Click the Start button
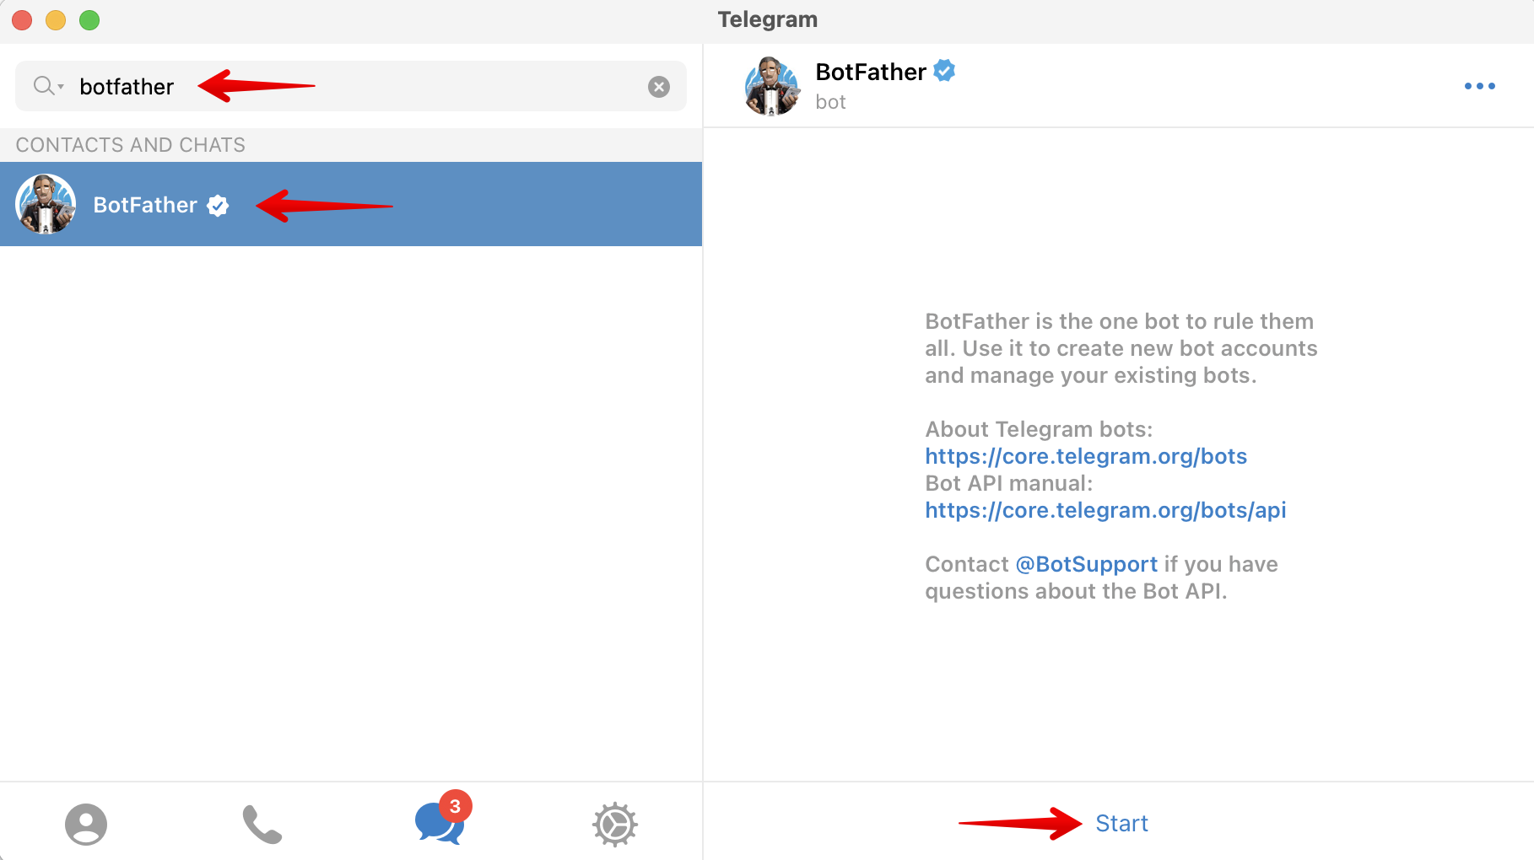 (x=1121, y=824)
